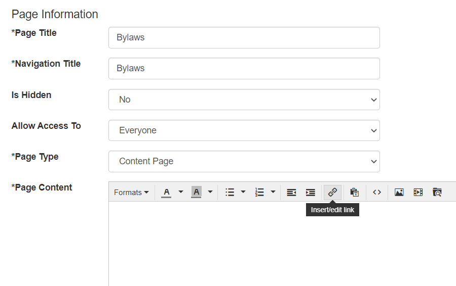This screenshot has height=286, width=456.
Task: Click the background color A button
Action: pyautogui.click(x=196, y=193)
